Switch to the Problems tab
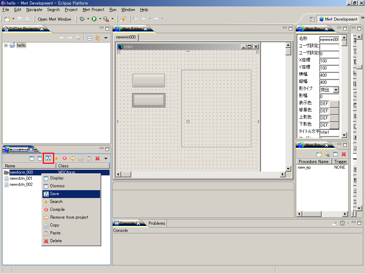Image resolution: width=365 pixels, height=274 pixels. tap(157, 223)
